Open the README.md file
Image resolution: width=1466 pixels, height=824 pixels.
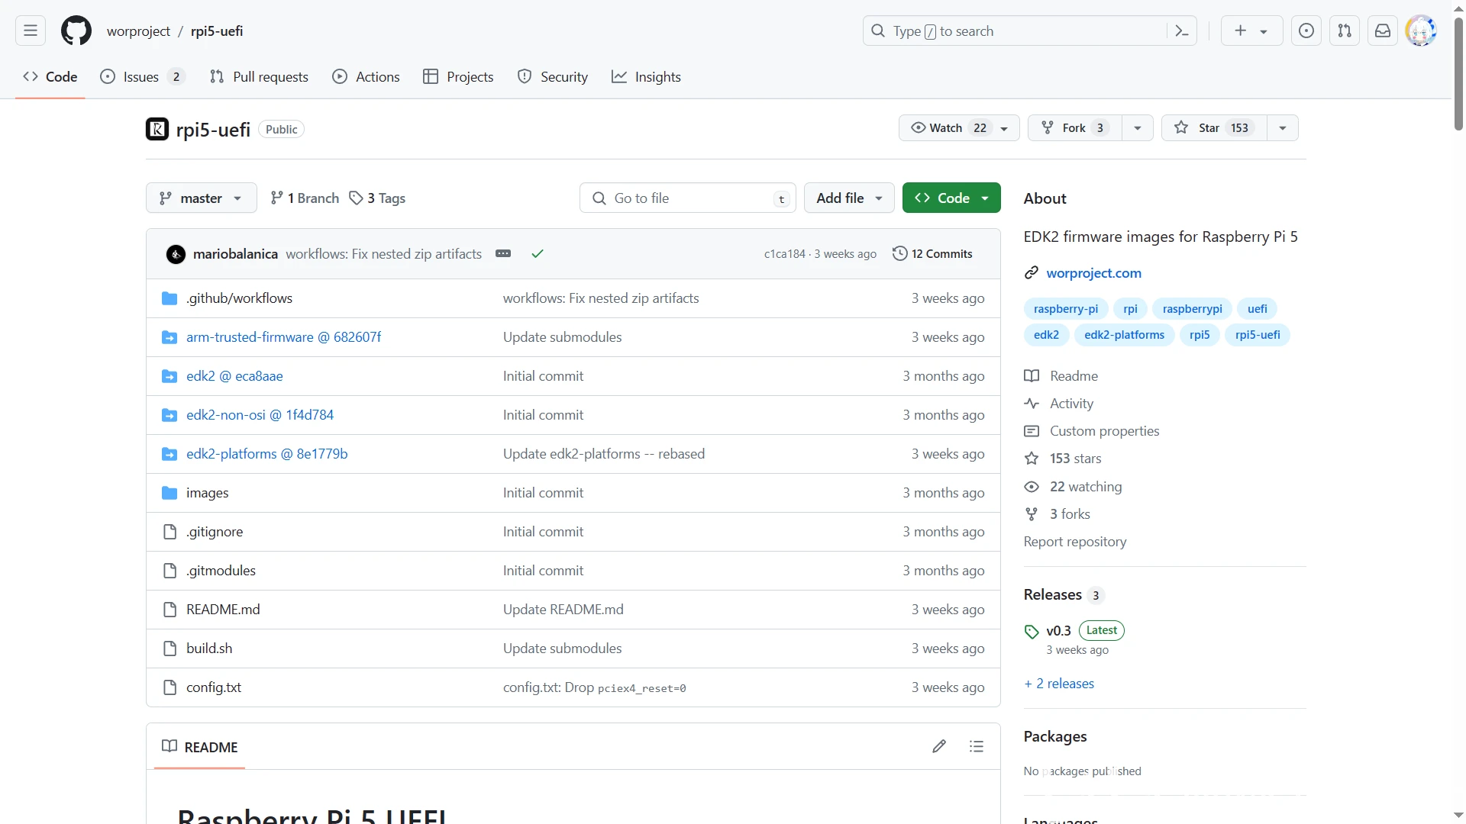223,610
